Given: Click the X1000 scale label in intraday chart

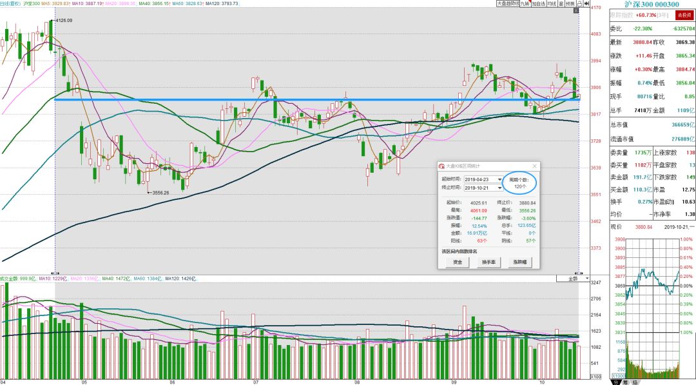Looking at the screenshot, I should click(618, 377).
